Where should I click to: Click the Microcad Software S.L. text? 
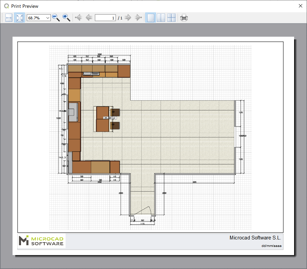[x=255, y=238]
